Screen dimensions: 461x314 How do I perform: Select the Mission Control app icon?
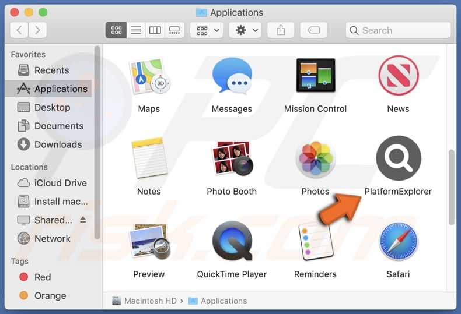click(x=316, y=75)
